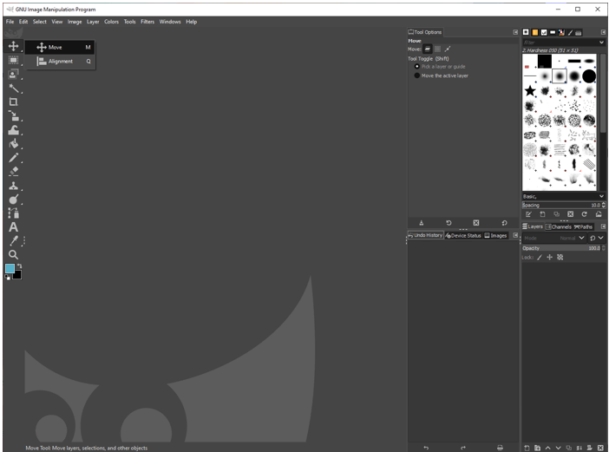The height and width of the screenshot is (452, 609).
Task: Create a new layer
Action: point(527,448)
